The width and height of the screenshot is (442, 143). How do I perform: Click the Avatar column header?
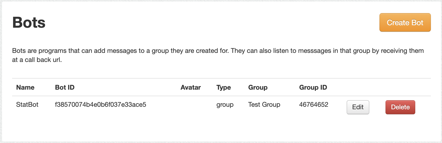pyautogui.click(x=190, y=87)
